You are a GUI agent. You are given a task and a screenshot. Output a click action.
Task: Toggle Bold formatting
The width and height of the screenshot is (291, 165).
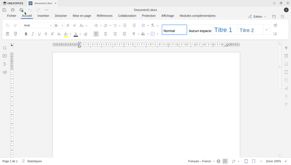pos(26,34)
